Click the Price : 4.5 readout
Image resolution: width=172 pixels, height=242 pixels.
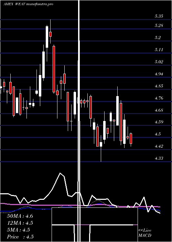pos(20,237)
